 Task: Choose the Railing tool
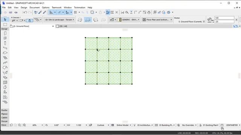coord(5,63)
